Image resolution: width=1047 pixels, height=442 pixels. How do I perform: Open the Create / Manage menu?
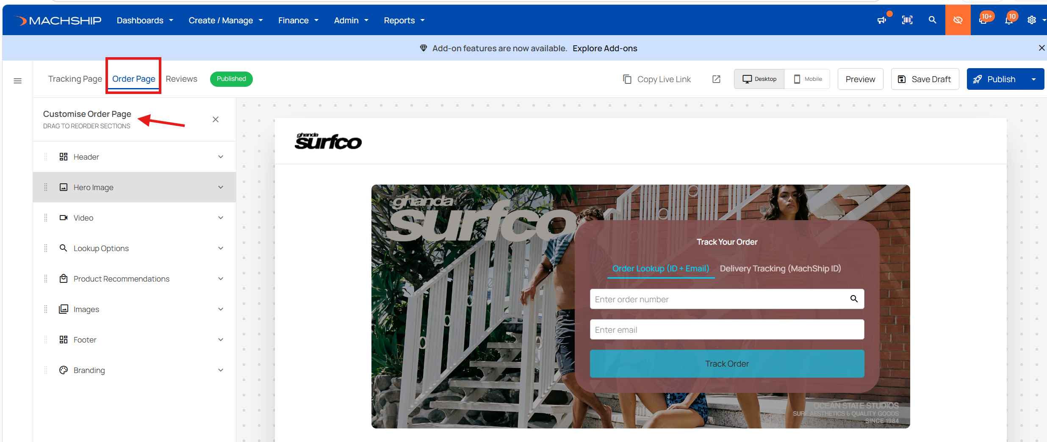click(x=226, y=20)
